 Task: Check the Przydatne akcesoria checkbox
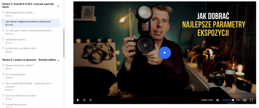pyautogui.click(x=3, y=104)
